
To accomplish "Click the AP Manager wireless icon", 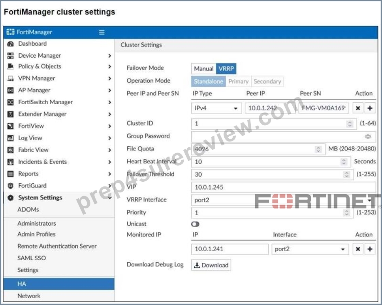I will pyautogui.click(x=10, y=90).
